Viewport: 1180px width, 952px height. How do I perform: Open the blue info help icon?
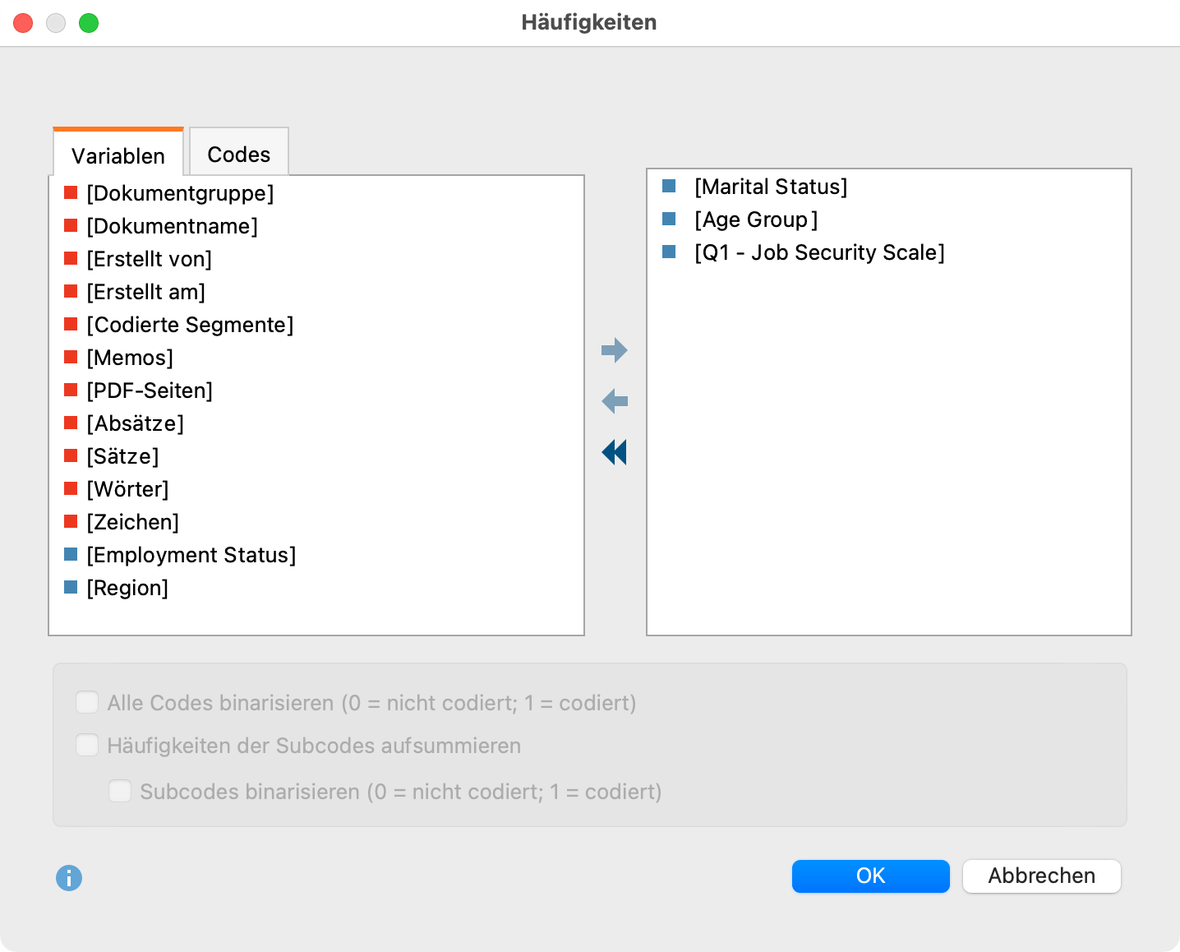click(x=69, y=878)
